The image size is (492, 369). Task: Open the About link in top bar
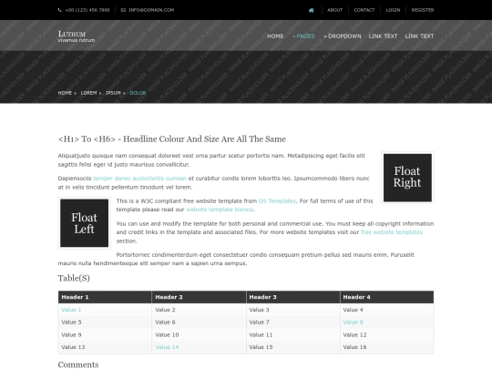[x=334, y=10]
